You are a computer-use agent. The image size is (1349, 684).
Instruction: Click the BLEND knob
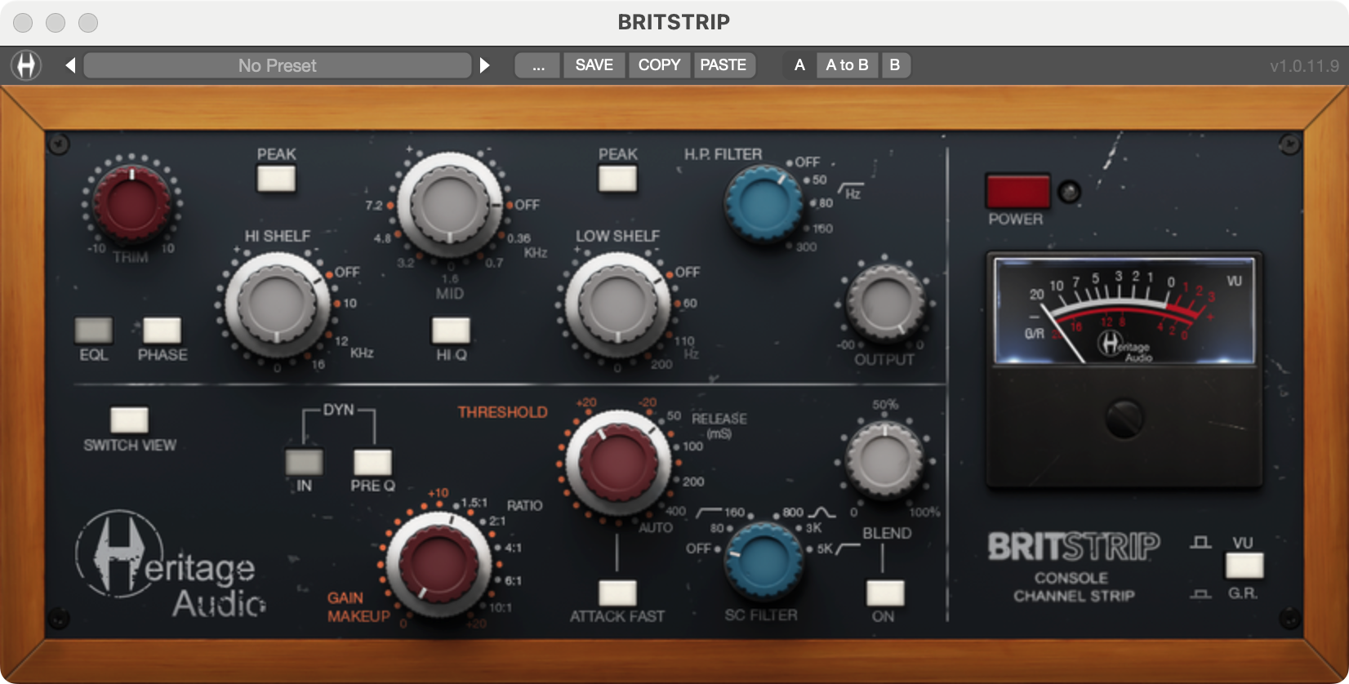(x=884, y=459)
